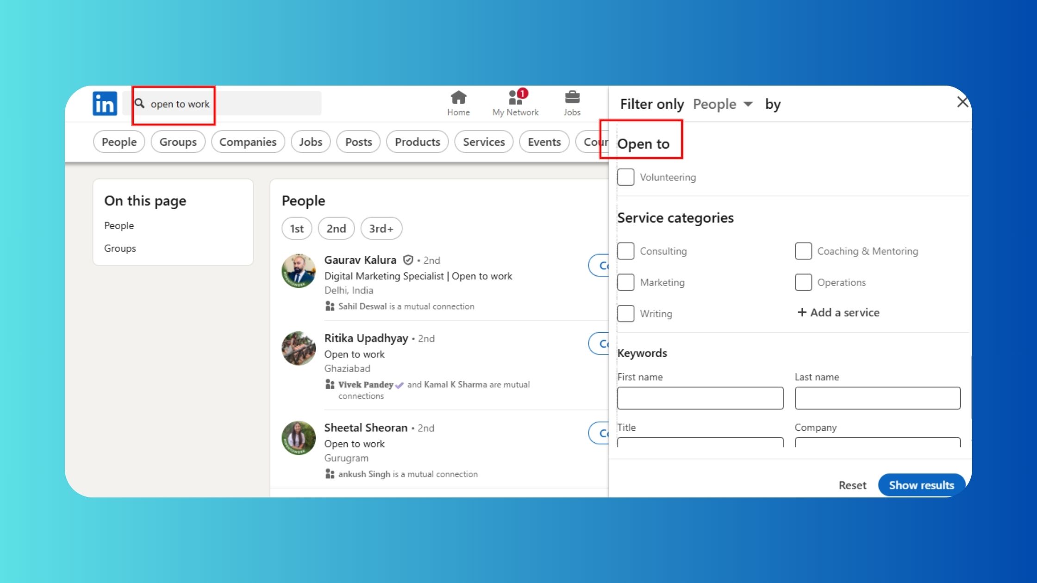Select the Writing checkbox
1037x583 pixels.
[x=625, y=313]
